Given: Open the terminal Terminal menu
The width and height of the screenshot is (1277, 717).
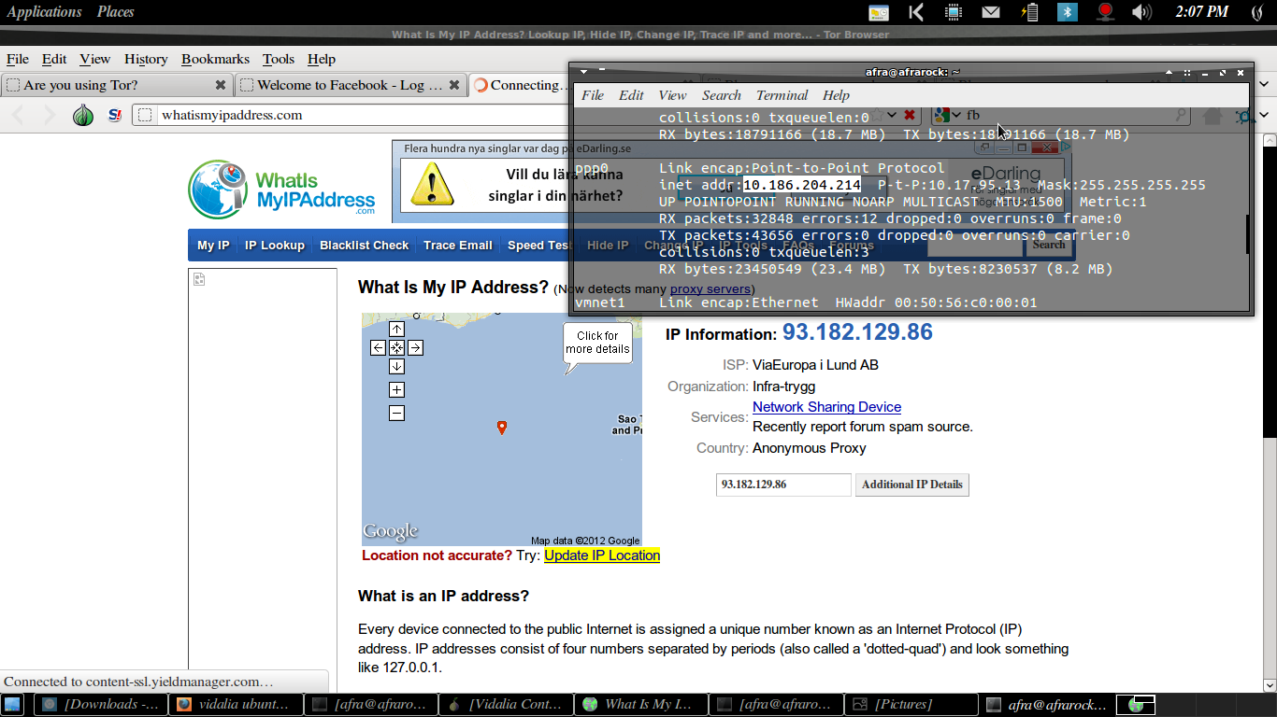Looking at the screenshot, I should pyautogui.click(x=782, y=95).
